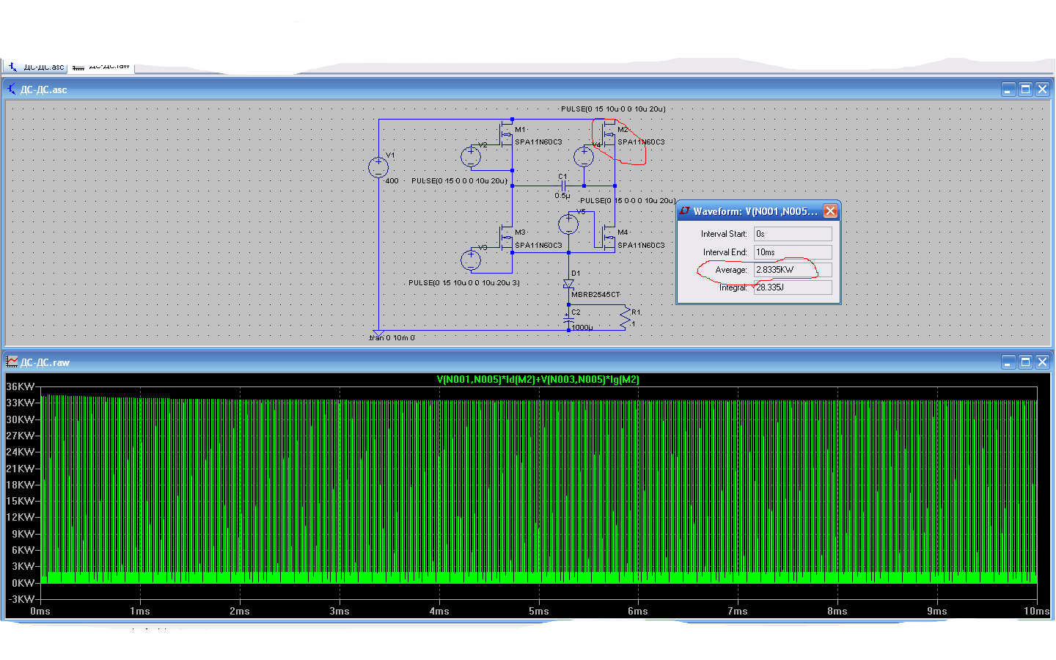The width and height of the screenshot is (1056, 660).
Task: Click the .tran 0 10m 0 directive
Action: click(x=392, y=338)
